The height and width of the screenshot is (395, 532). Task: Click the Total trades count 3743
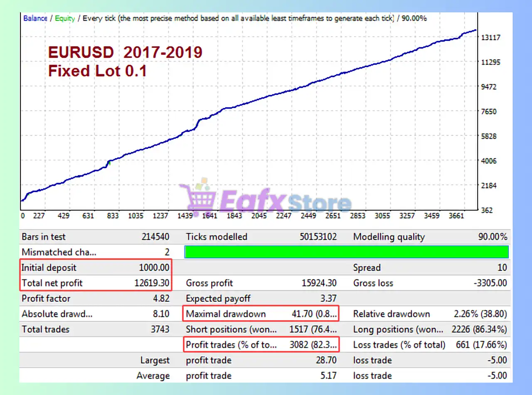point(160,329)
